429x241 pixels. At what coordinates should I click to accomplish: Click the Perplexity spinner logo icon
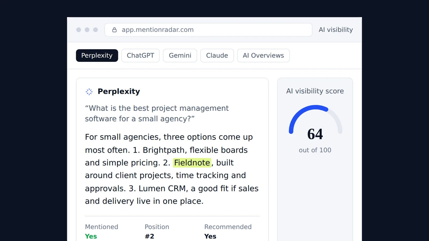[89, 92]
